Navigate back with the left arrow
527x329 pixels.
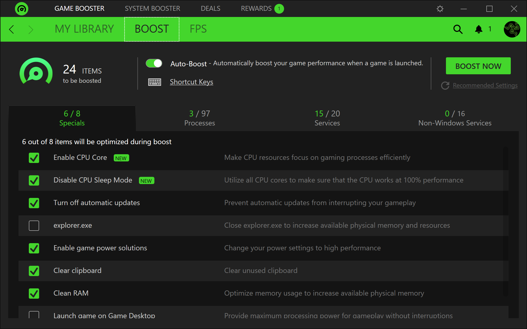[x=11, y=29]
